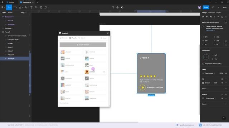
Task: Choose the portrait preset thumbnail
Action: [x=87, y=72]
